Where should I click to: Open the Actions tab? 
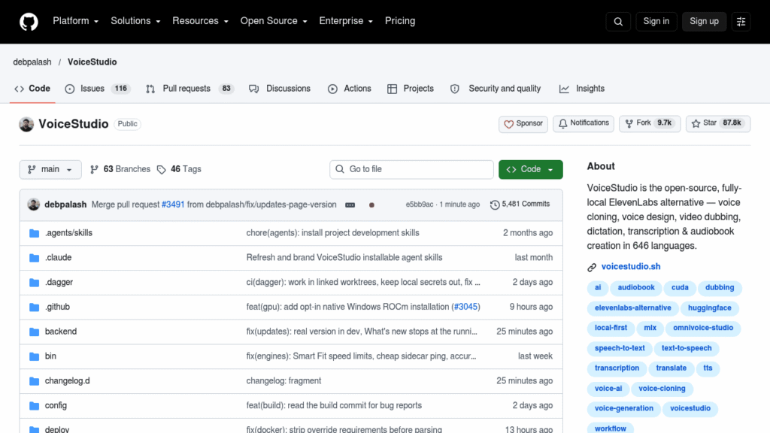(x=349, y=89)
